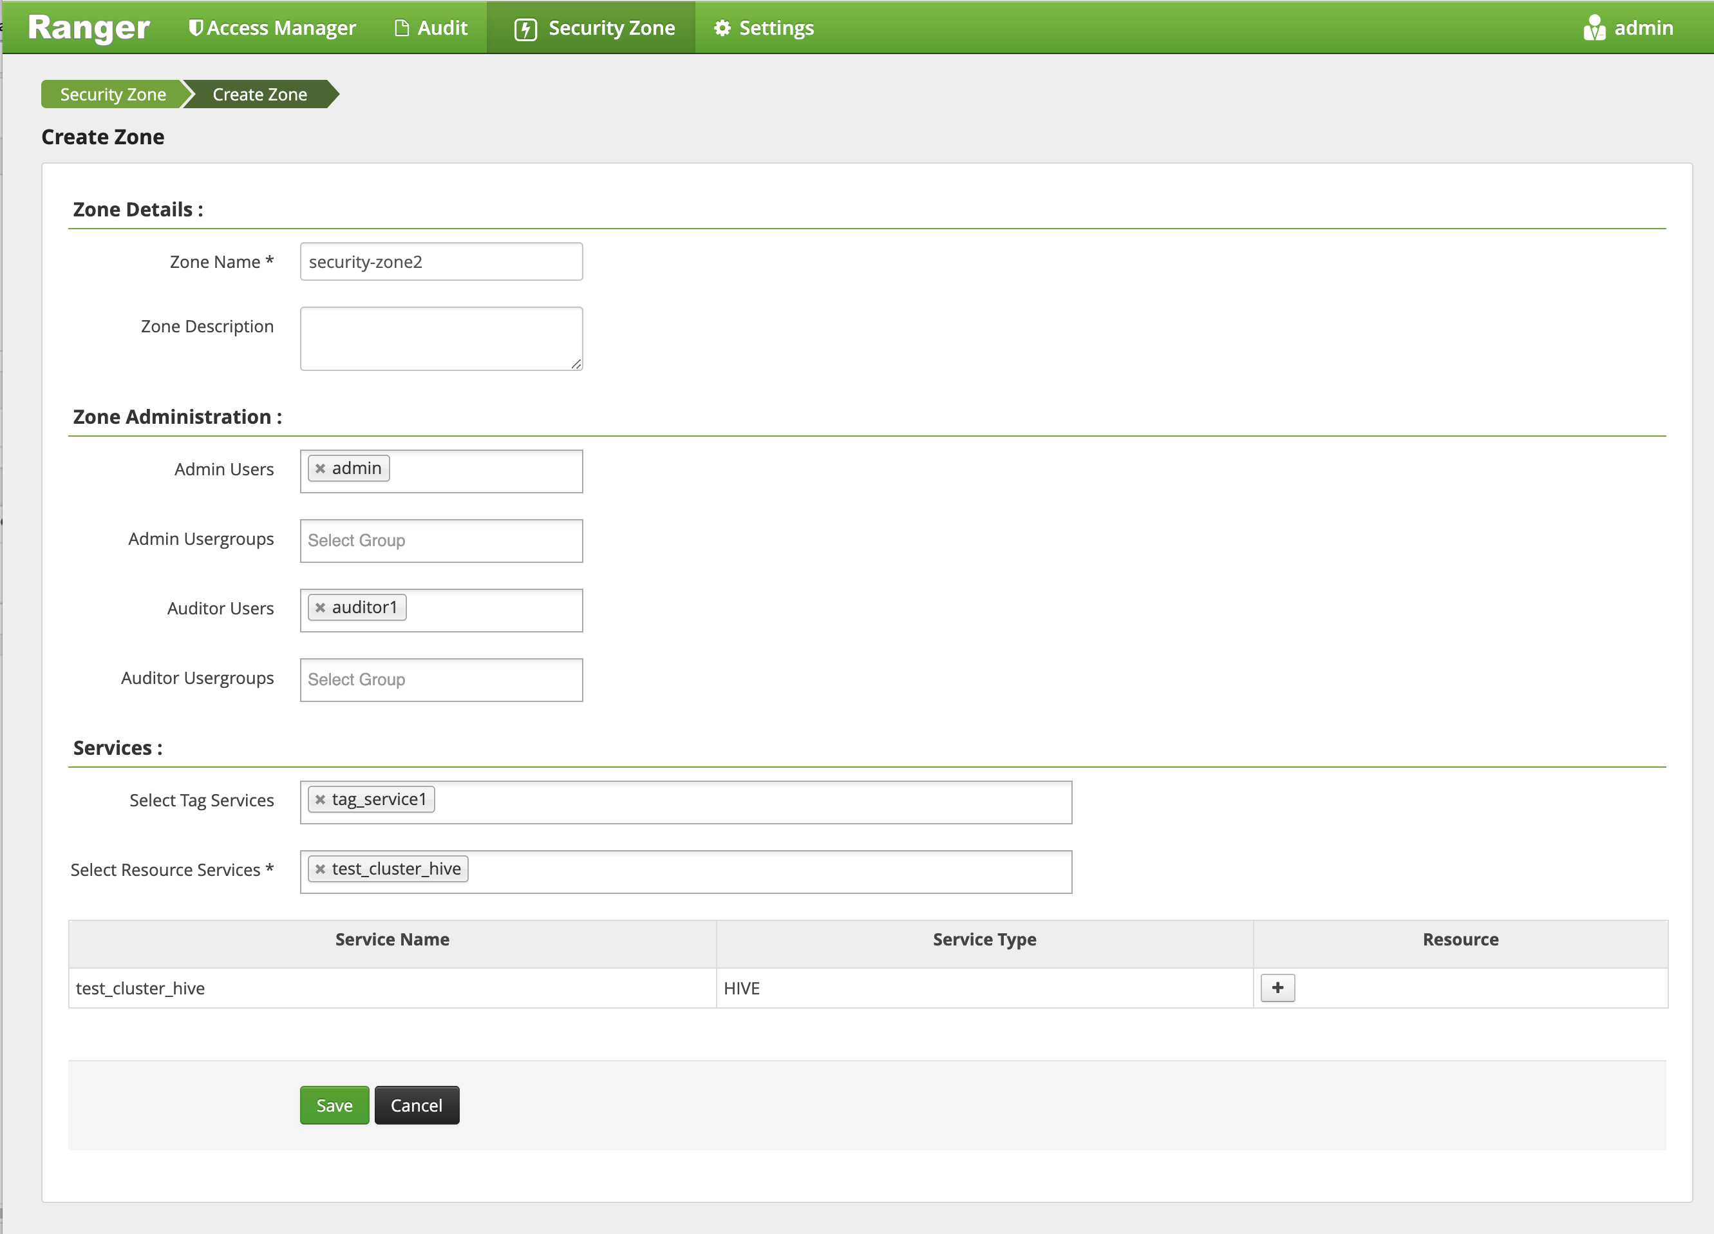The image size is (1714, 1234).
Task: Open the Settings menu
Action: pos(763,28)
